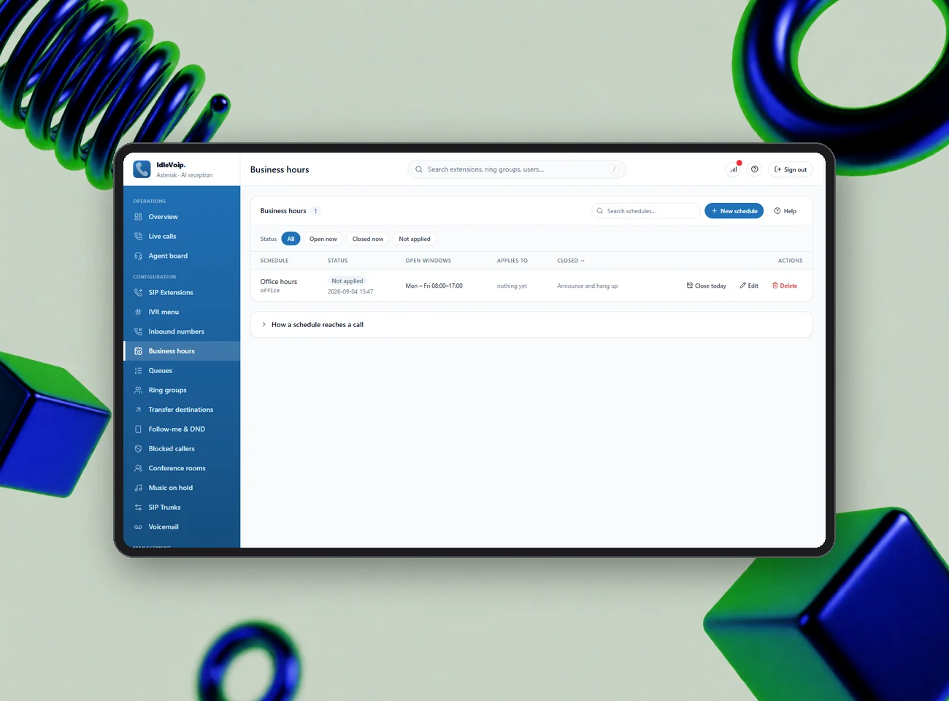949x701 pixels.
Task: Click the Blocked callers ban icon
Action: [x=138, y=449]
